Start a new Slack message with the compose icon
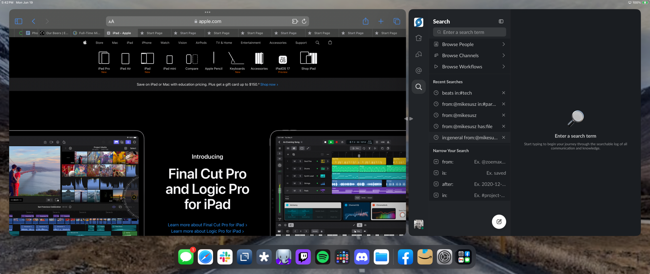This screenshot has width=650, height=274. [x=499, y=222]
